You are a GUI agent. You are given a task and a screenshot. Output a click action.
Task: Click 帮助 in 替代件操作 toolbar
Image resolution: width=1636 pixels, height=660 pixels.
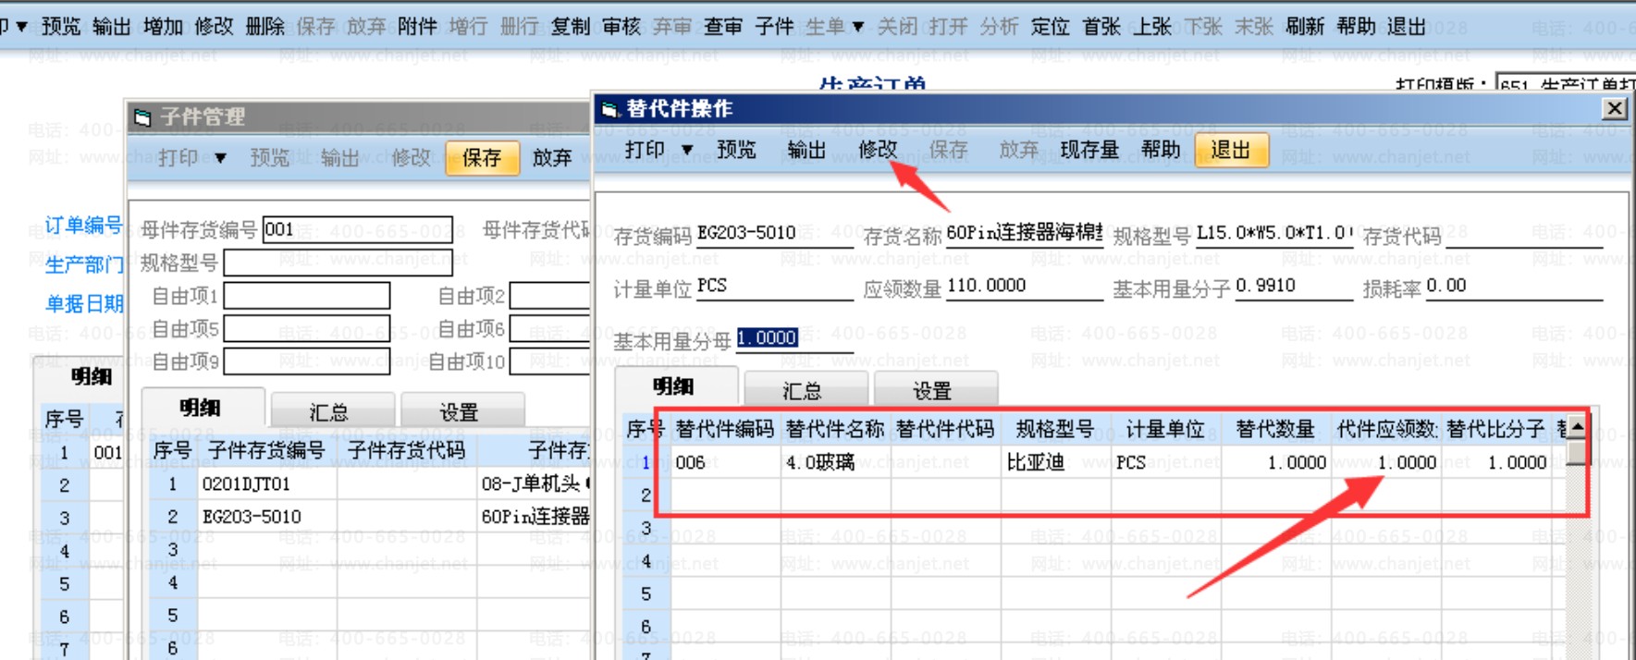(x=1161, y=150)
